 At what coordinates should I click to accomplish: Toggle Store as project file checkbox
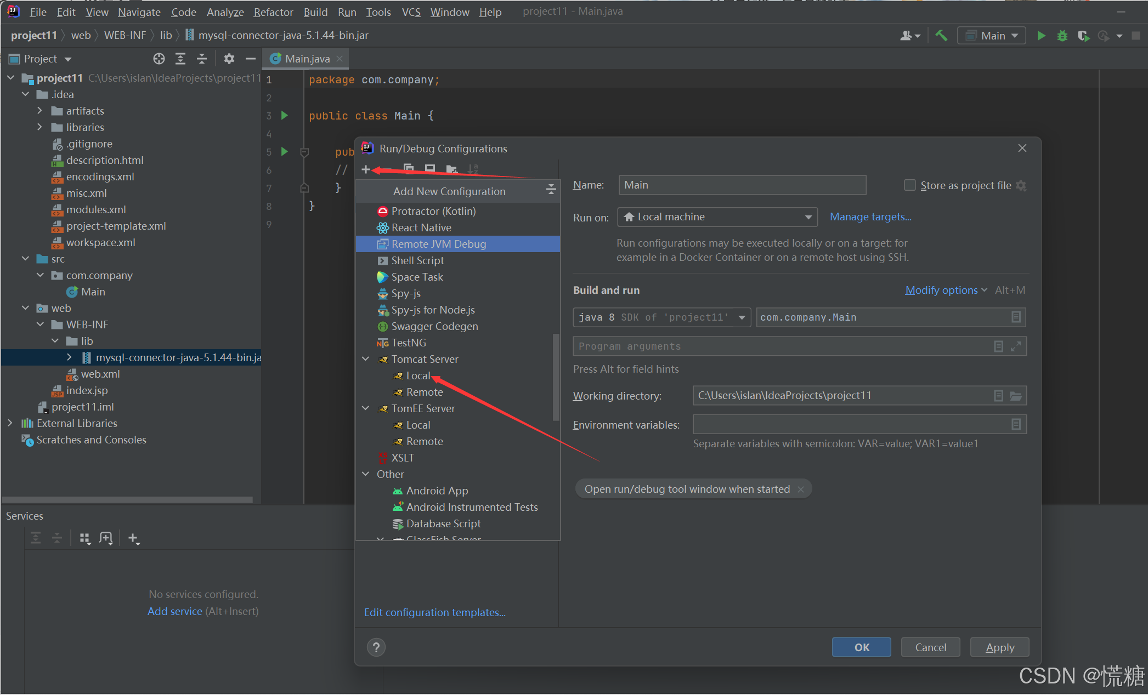coord(910,185)
